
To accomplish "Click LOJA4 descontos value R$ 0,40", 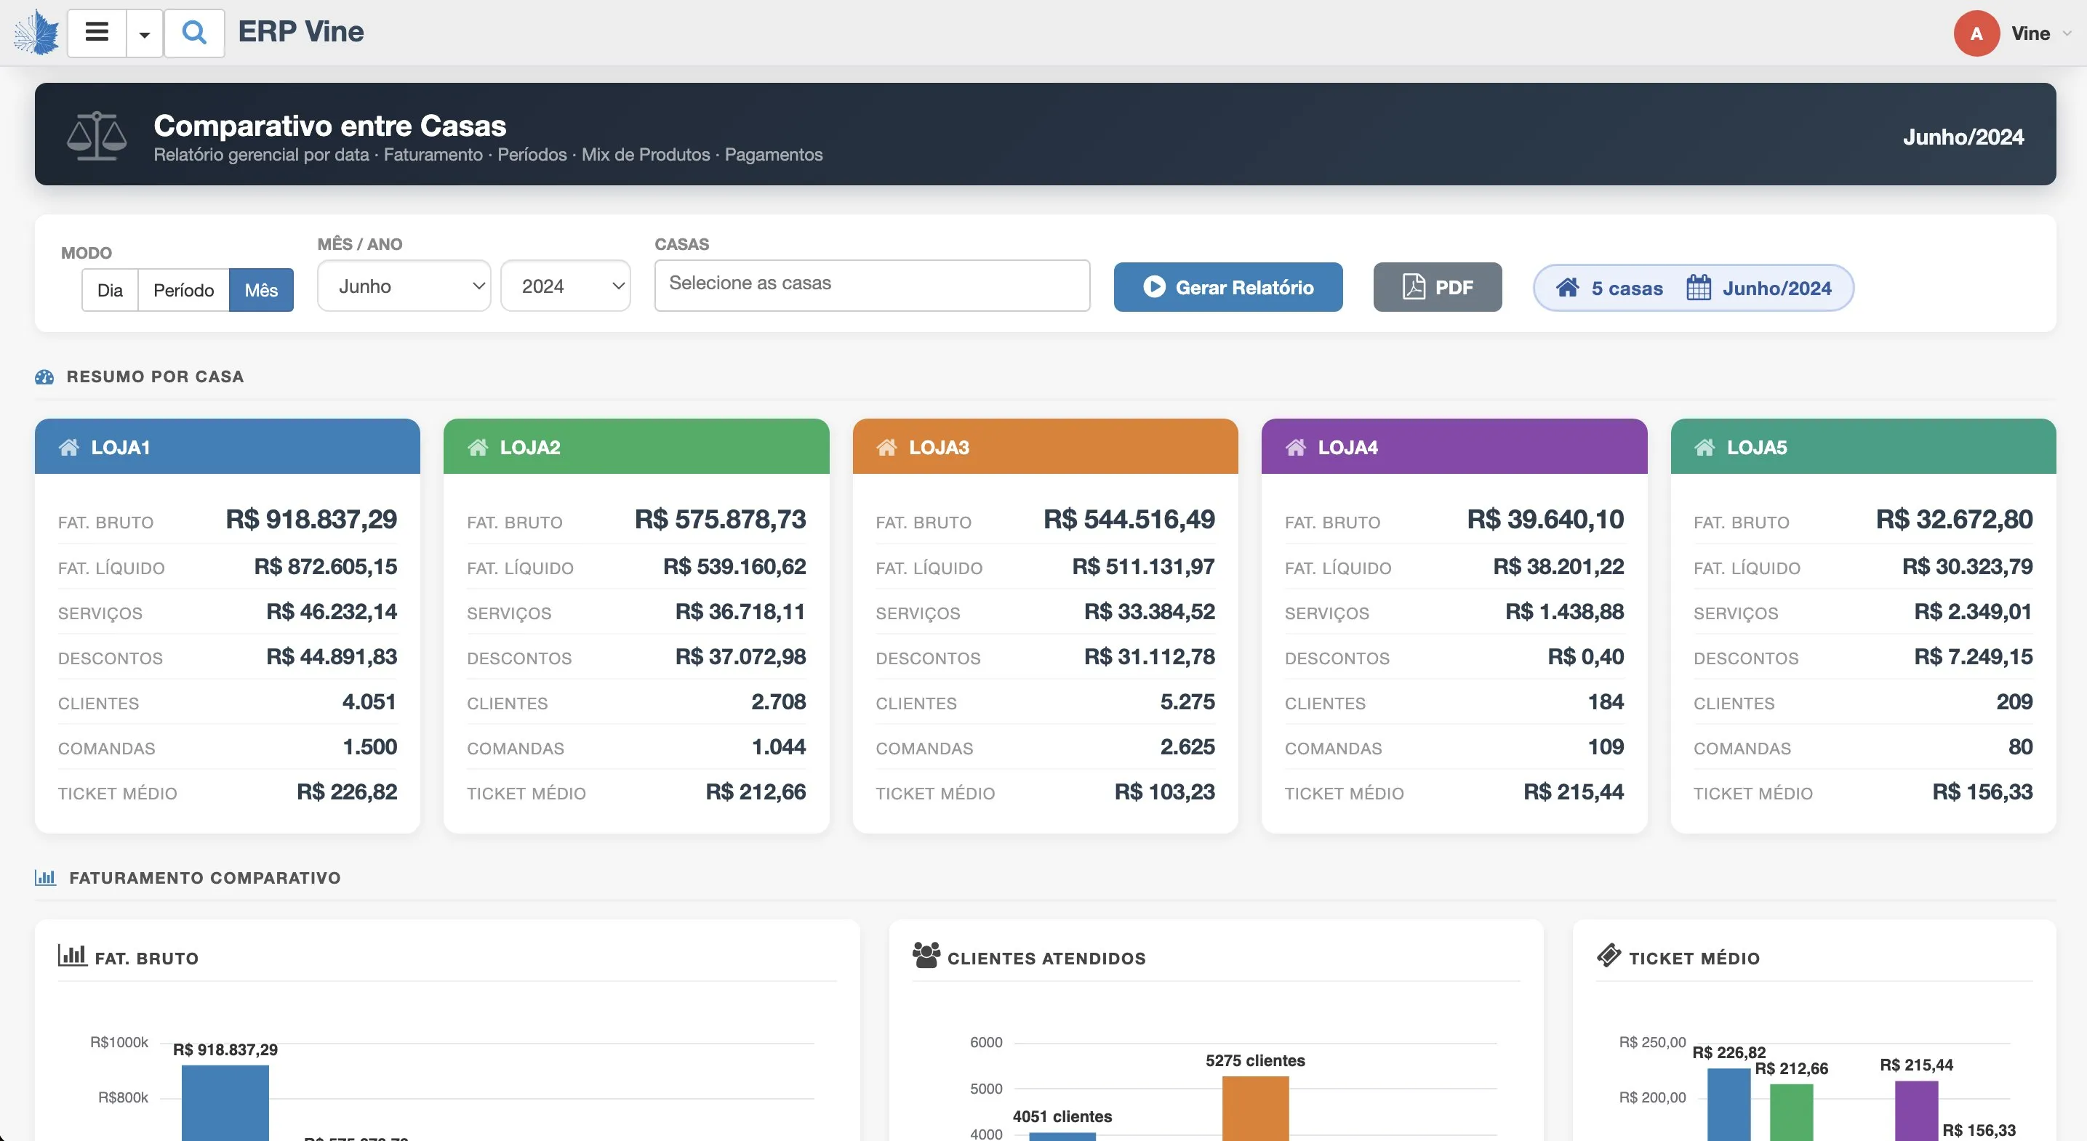I will coord(1585,657).
